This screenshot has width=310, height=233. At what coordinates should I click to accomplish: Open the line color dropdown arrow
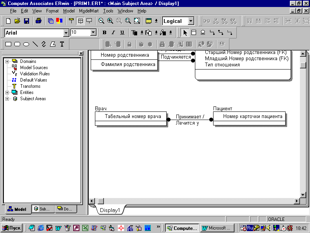tap(170, 33)
